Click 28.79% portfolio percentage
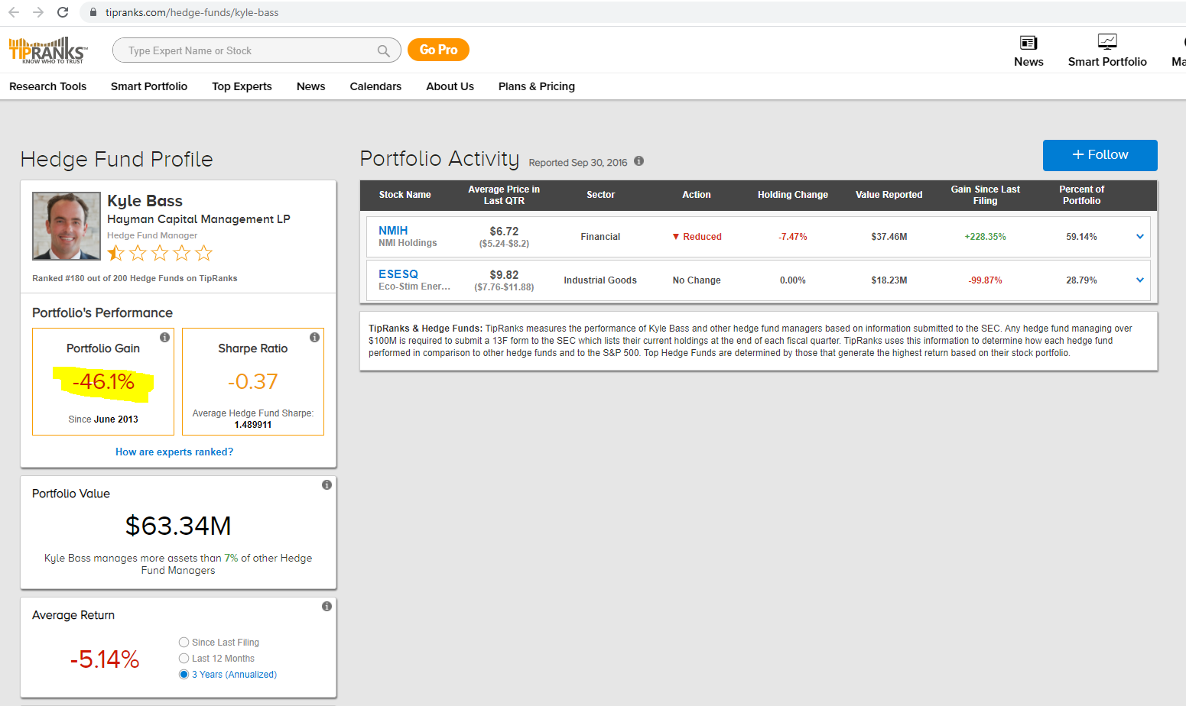 point(1081,280)
